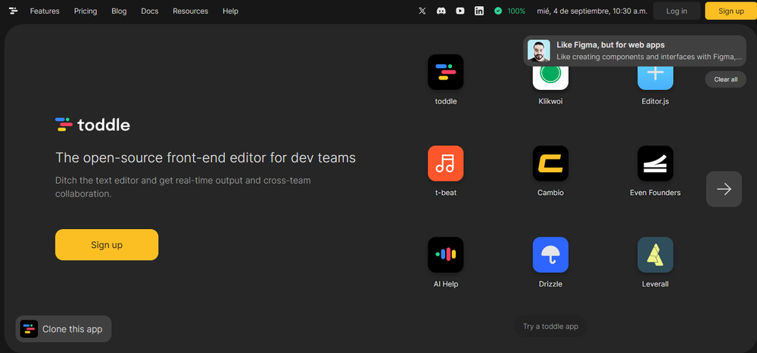Open the Pricing menu item
The width and height of the screenshot is (757, 353).
click(86, 11)
